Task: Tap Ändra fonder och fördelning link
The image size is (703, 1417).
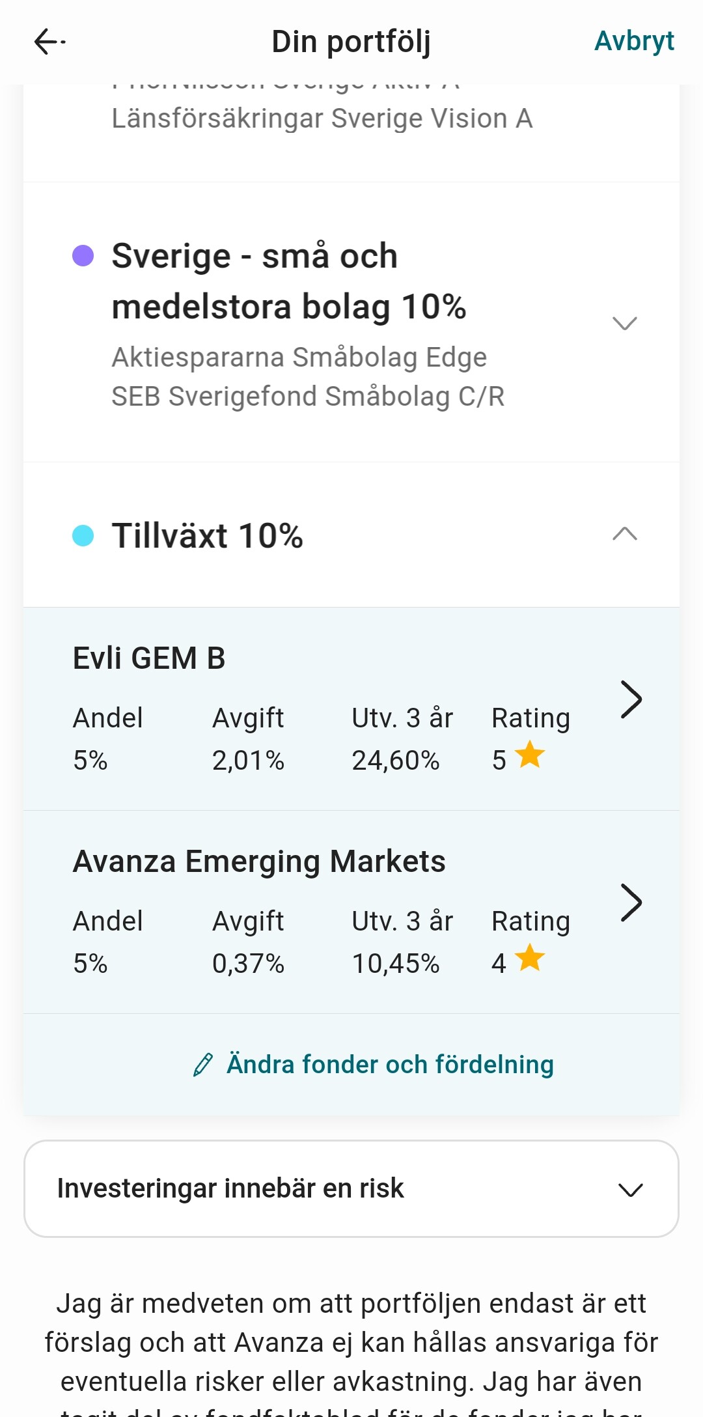Action: click(390, 1065)
